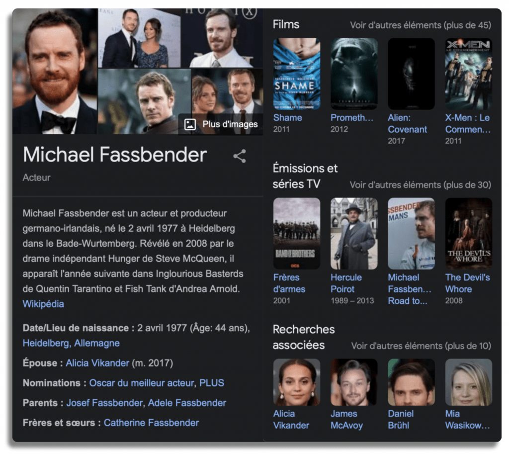Click the share icon beside Michael Fassbender

[240, 156]
